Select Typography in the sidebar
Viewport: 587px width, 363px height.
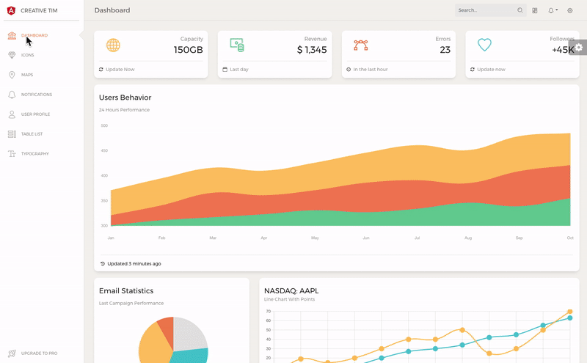(34, 154)
